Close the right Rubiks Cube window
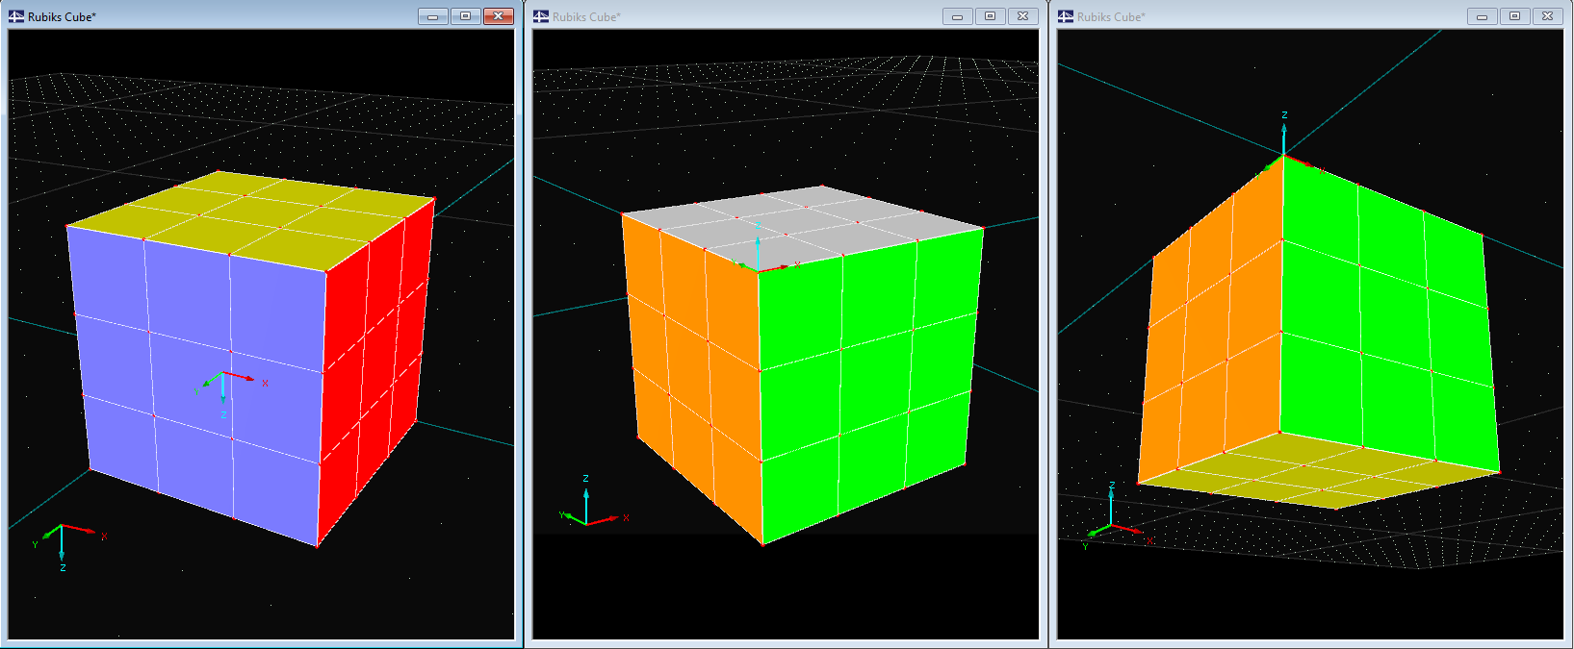 [x=1547, y=16]
